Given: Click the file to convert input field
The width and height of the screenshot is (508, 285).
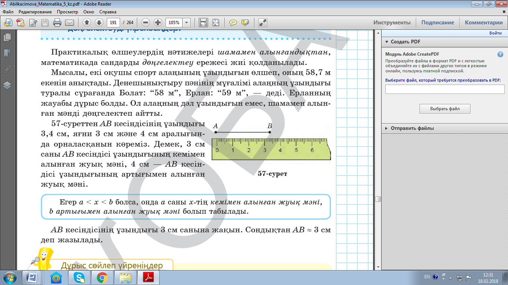Looking at the screenshot, I should coord(445,89).
